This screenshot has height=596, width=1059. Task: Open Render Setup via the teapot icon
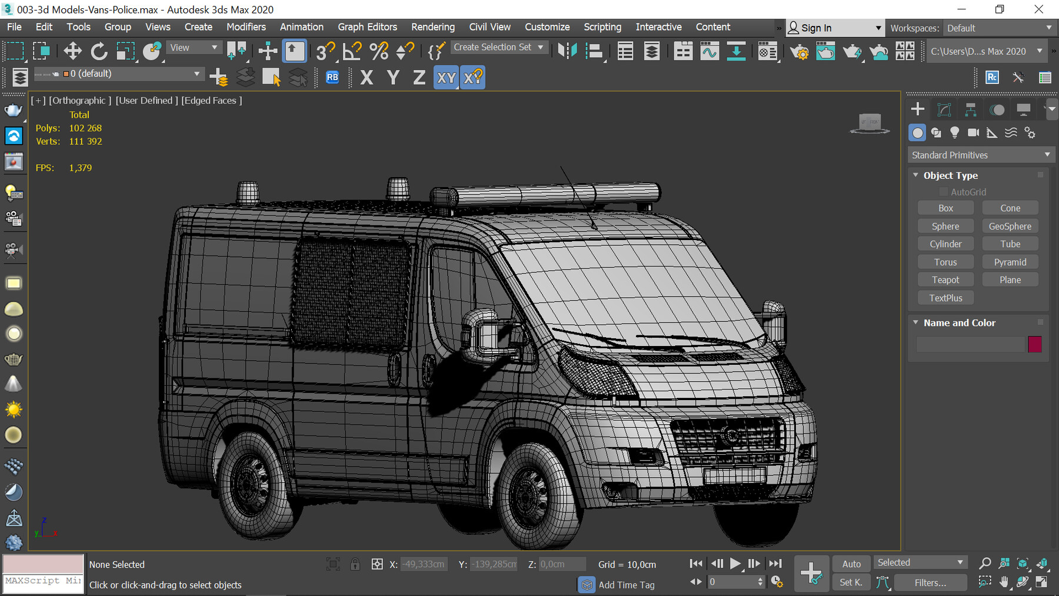pyautogui.click(x=798, y=51)
